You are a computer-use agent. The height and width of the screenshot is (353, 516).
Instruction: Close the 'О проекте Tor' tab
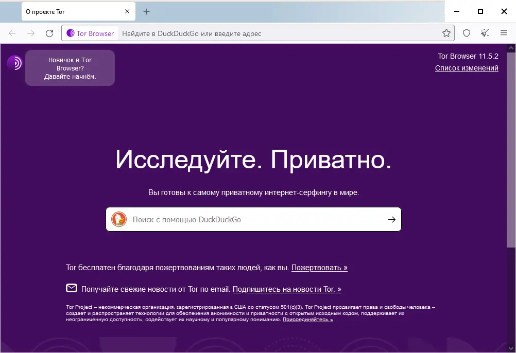pos(127,11)
